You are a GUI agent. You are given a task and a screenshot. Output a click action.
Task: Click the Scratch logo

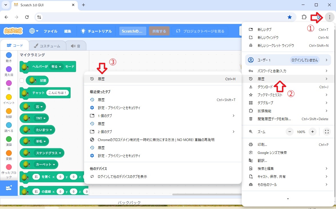[x=13, y=31]
